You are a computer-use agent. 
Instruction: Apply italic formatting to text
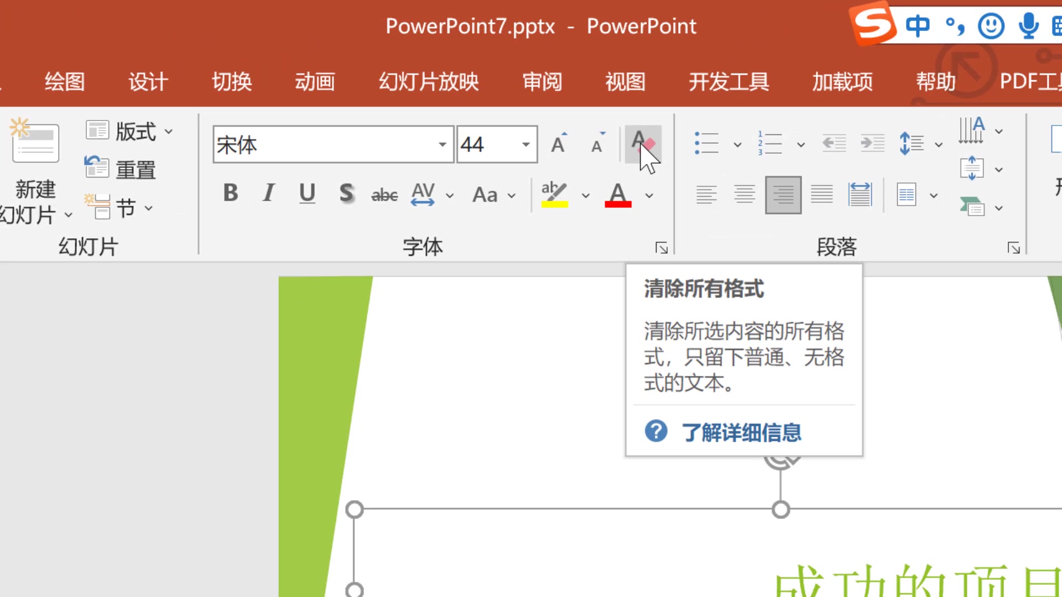268,193
